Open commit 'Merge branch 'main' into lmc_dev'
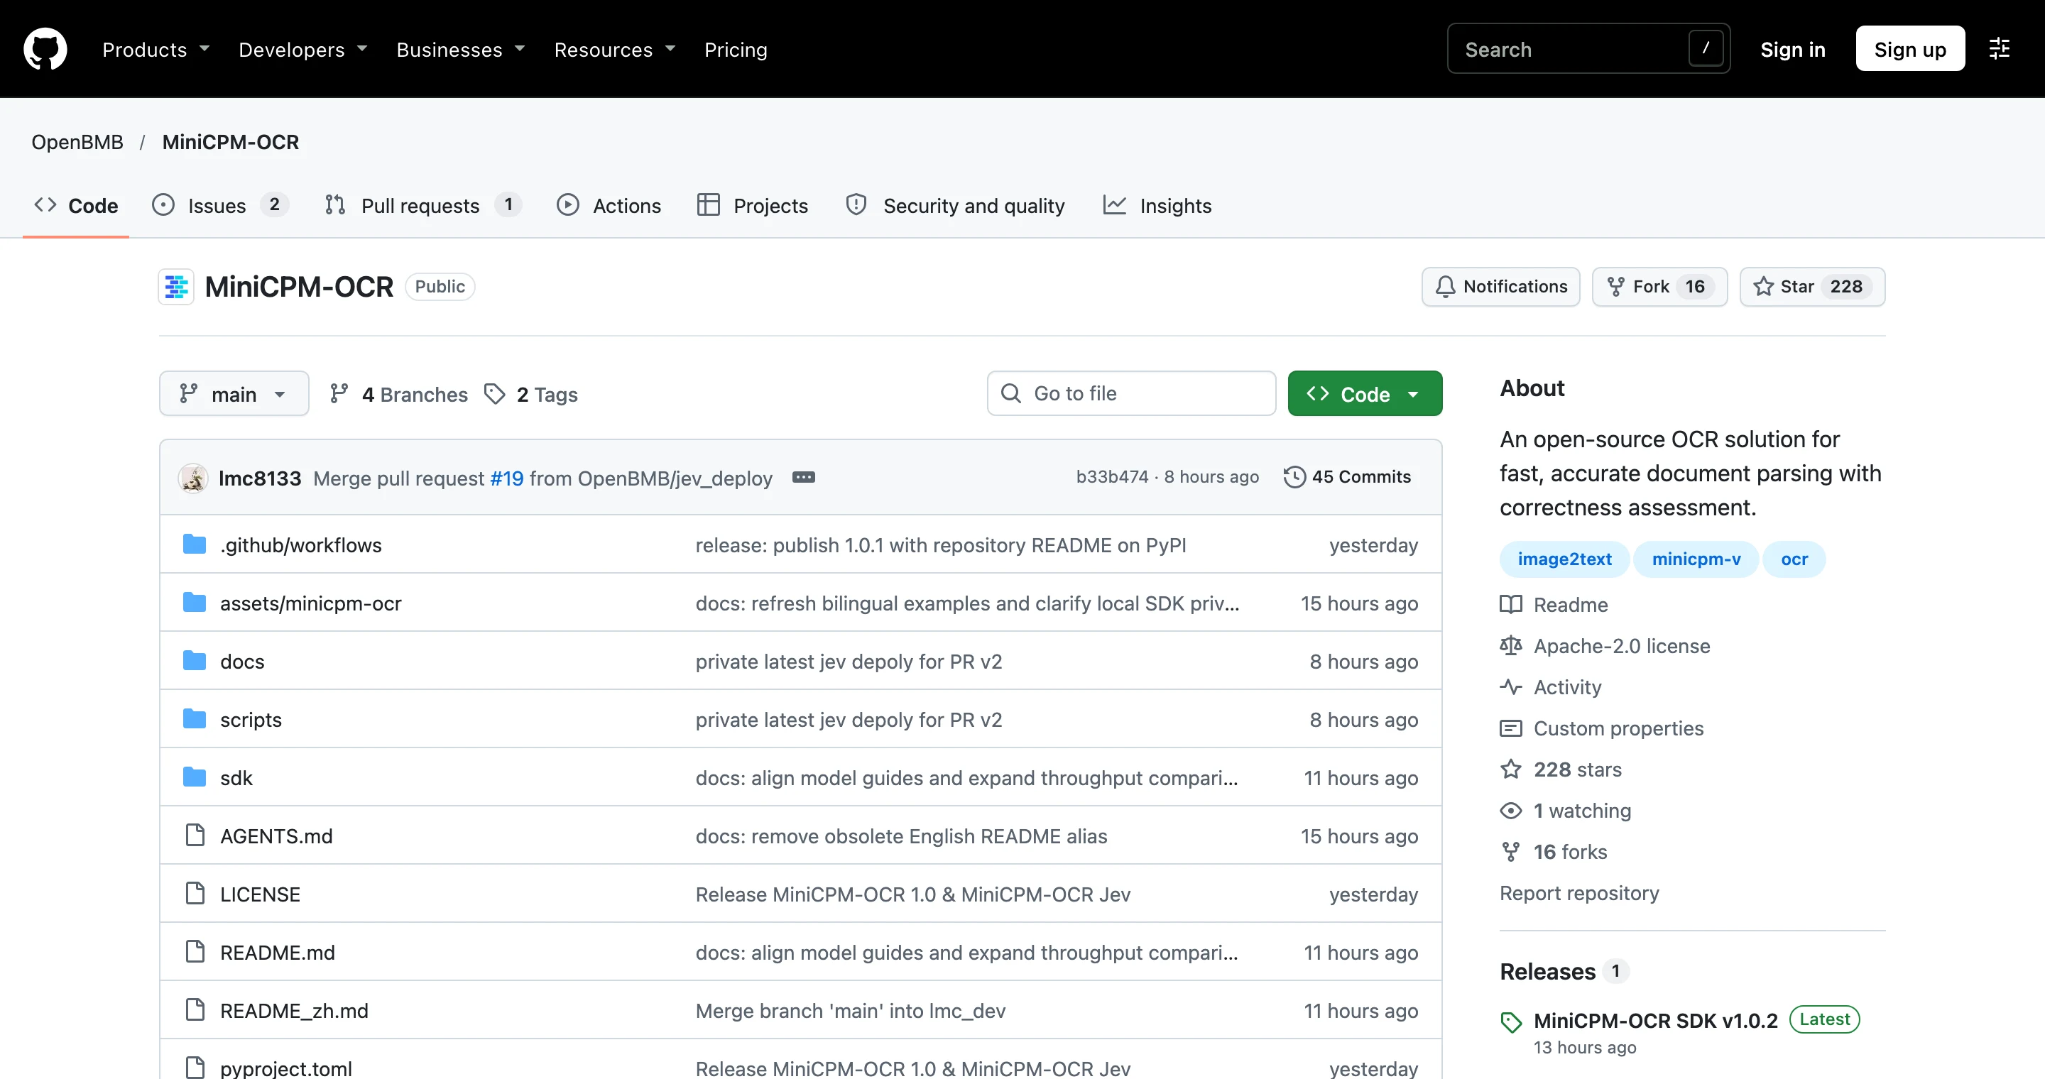The height and width of the screenshot is (1079, 2045). click(850, 1010)
